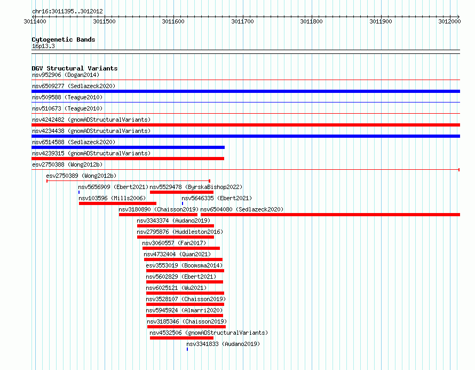
Task: Click ruler position 3011900
Action: tap(381, 21)
